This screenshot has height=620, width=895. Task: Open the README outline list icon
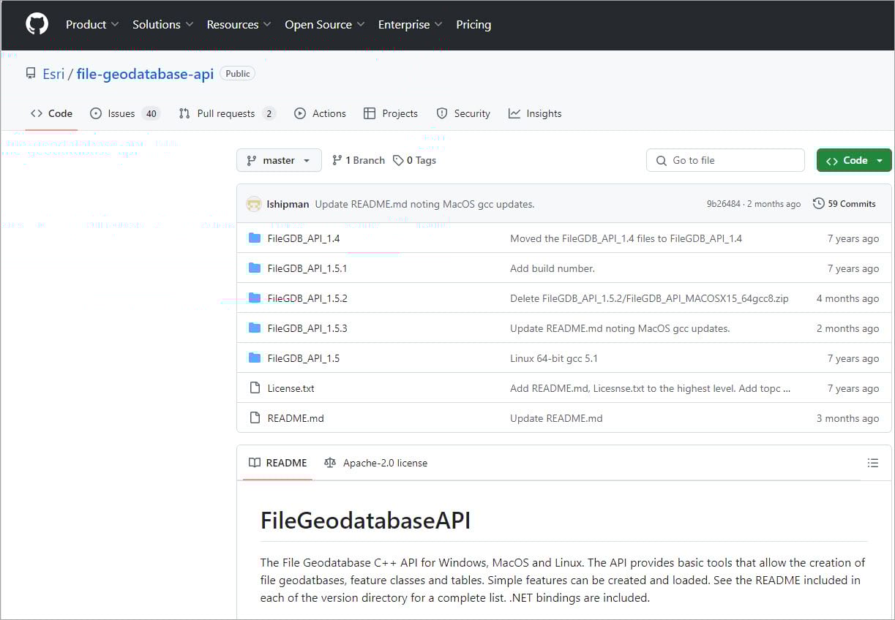point(872,463)
